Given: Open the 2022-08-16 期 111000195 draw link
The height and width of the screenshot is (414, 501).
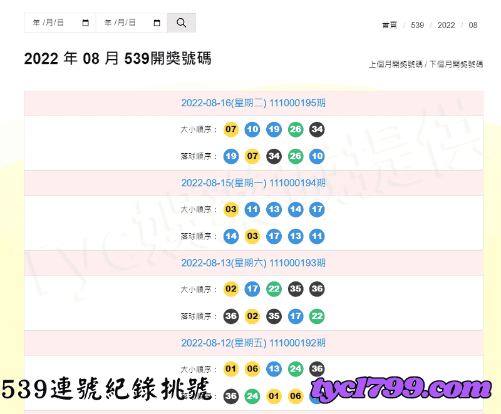Looking at the screenshot, I should (x=254, y=103).
